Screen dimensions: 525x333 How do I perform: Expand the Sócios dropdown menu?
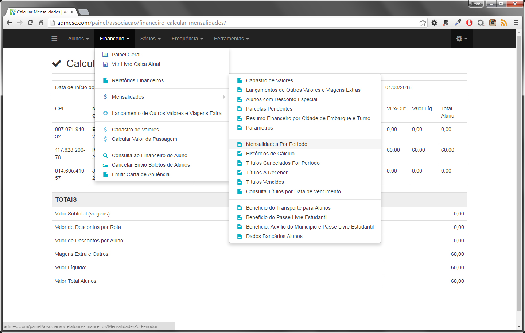tap(150, 39)
